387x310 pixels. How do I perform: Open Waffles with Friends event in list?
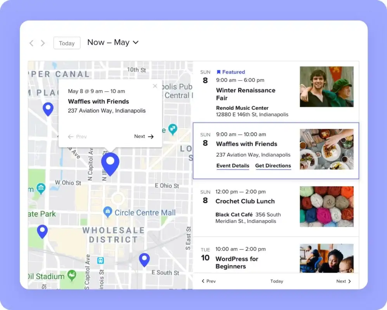coord(247,144)
